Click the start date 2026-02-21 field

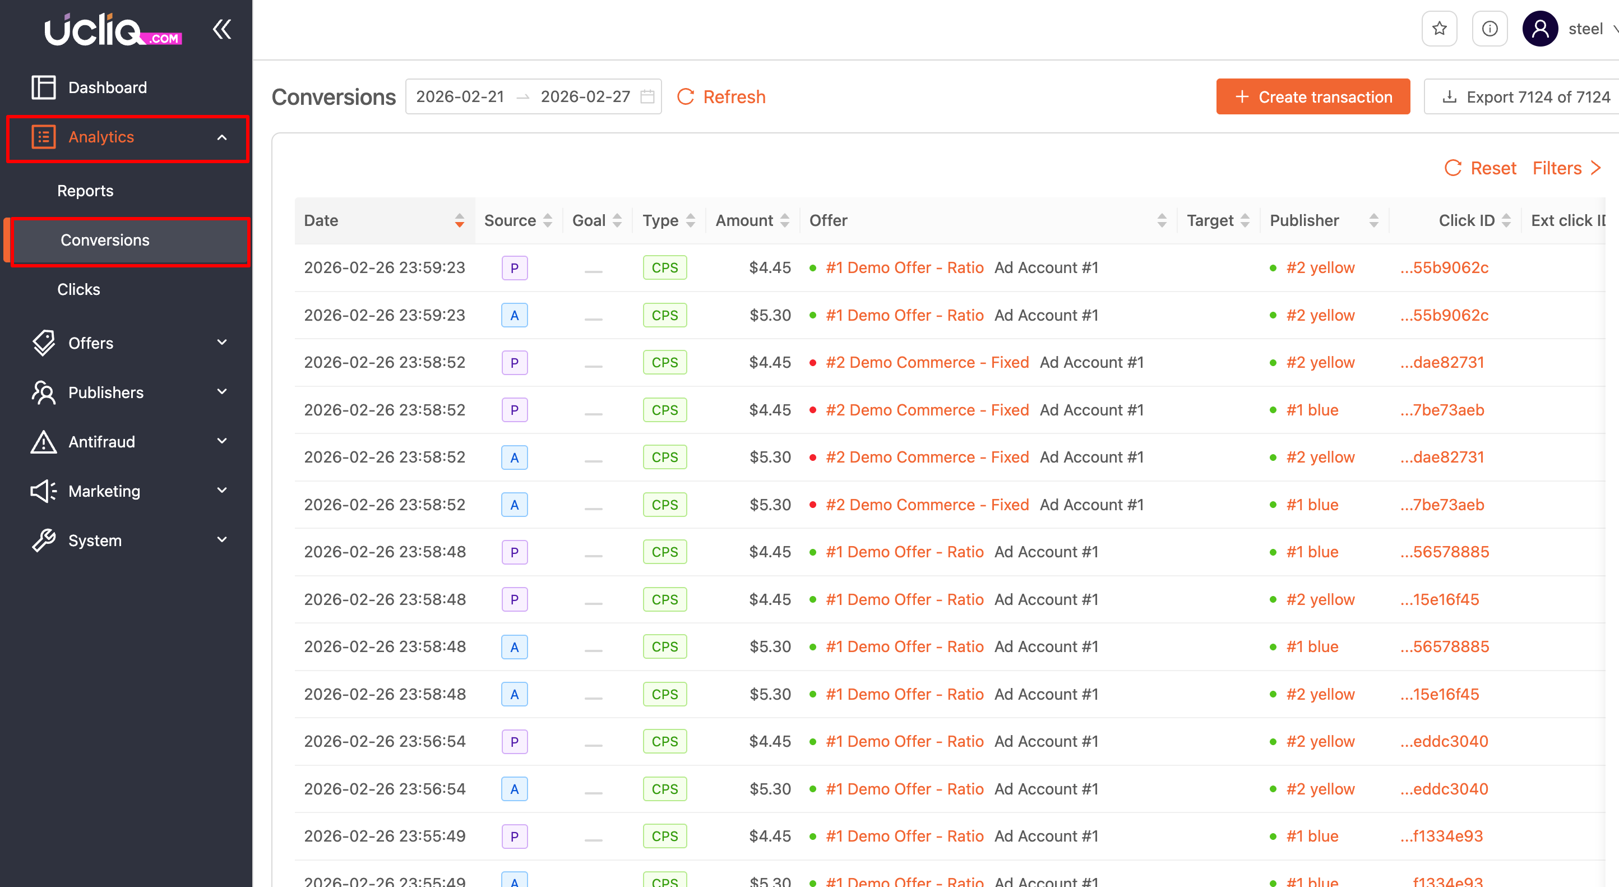460,97
